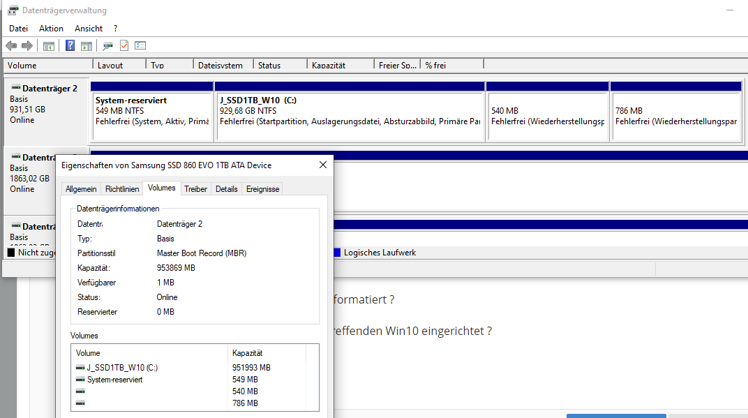The width and height of the screenshot is (748, 418).
Task: Sort by the Dateisystem column header
Action: 223,65
